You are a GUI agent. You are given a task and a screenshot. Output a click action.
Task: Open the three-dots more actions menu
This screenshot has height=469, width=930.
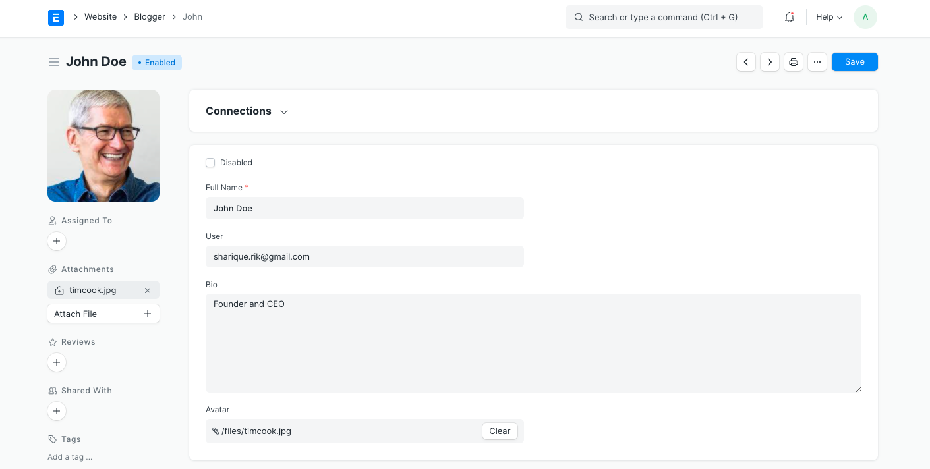click(x=817, y=62)
